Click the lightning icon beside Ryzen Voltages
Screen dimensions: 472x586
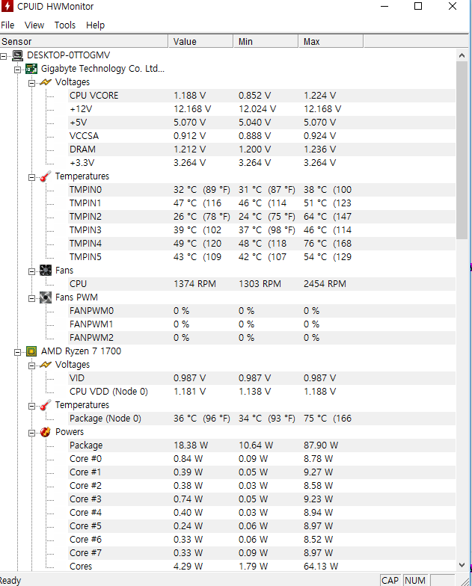click(45, 365)
